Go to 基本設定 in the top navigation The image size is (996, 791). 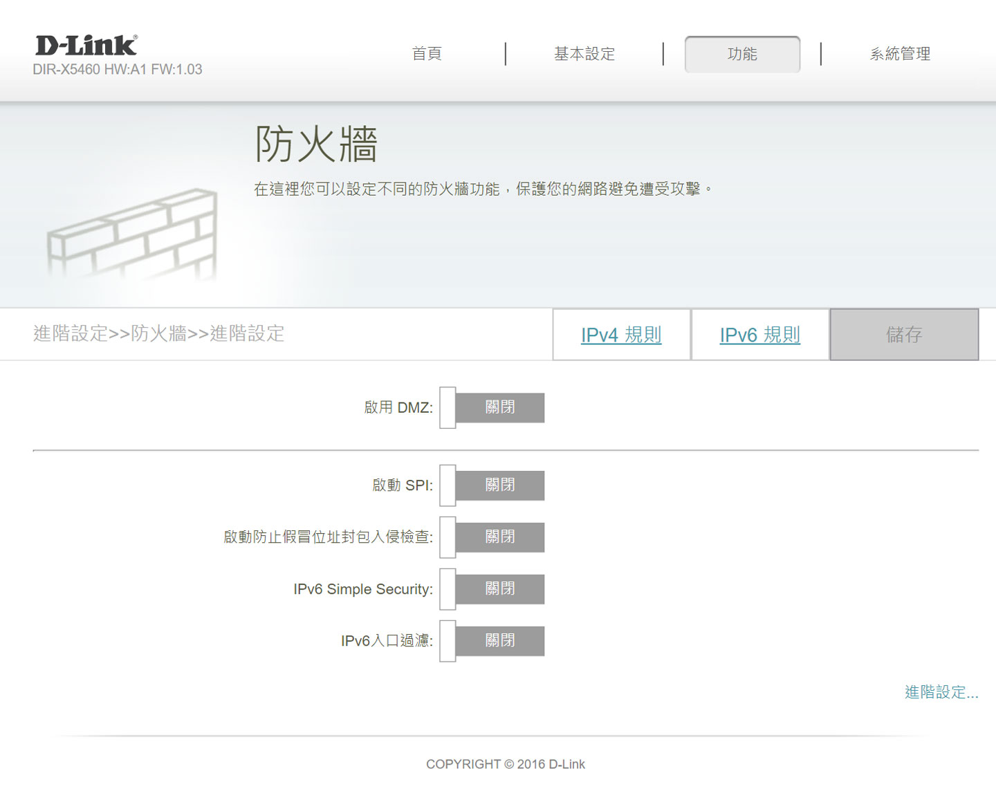tap(583, 54)
